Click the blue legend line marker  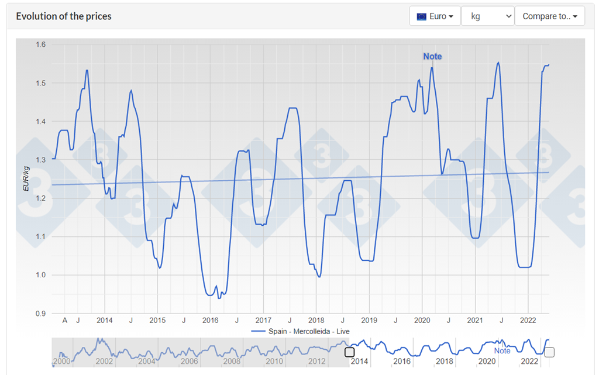[x=259, y=331]
